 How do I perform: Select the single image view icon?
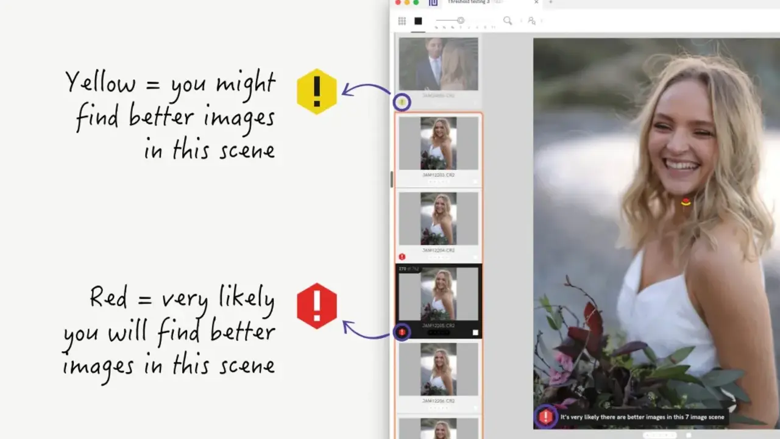418,21
